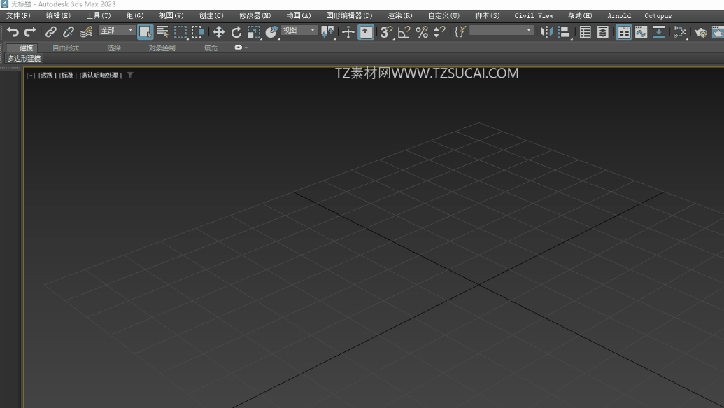Click the blue download-arrow toolbar icon
Screen dimensions: 724x408
click(x=659, y=32)
